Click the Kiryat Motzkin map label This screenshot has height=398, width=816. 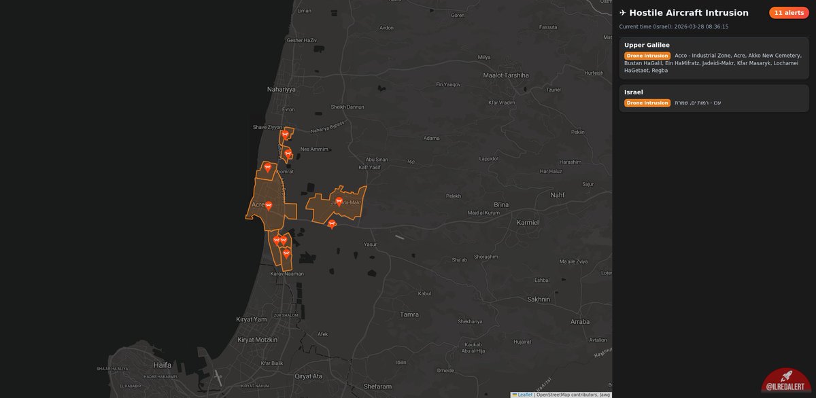[x=258, y=338]
